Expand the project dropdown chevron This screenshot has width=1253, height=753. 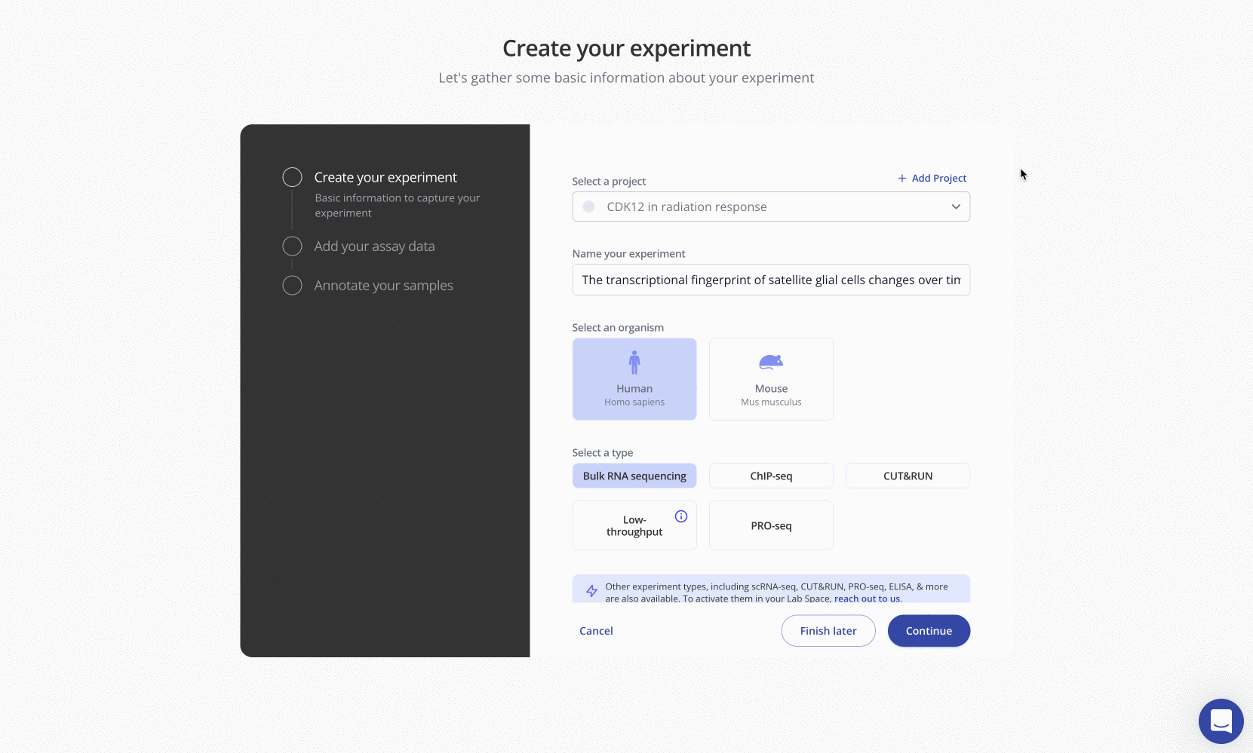[x=956, y=207]
